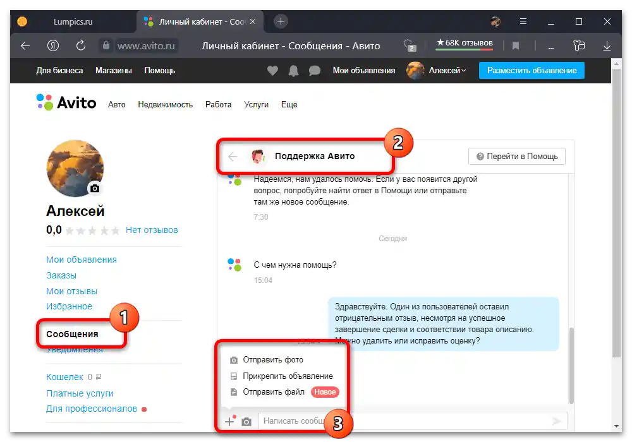The image size is (632, 442).
Task: Click Перейти в Помощь button
Action: [517, 156]
